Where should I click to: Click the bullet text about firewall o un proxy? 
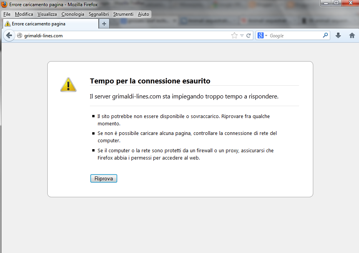point(185,154)
